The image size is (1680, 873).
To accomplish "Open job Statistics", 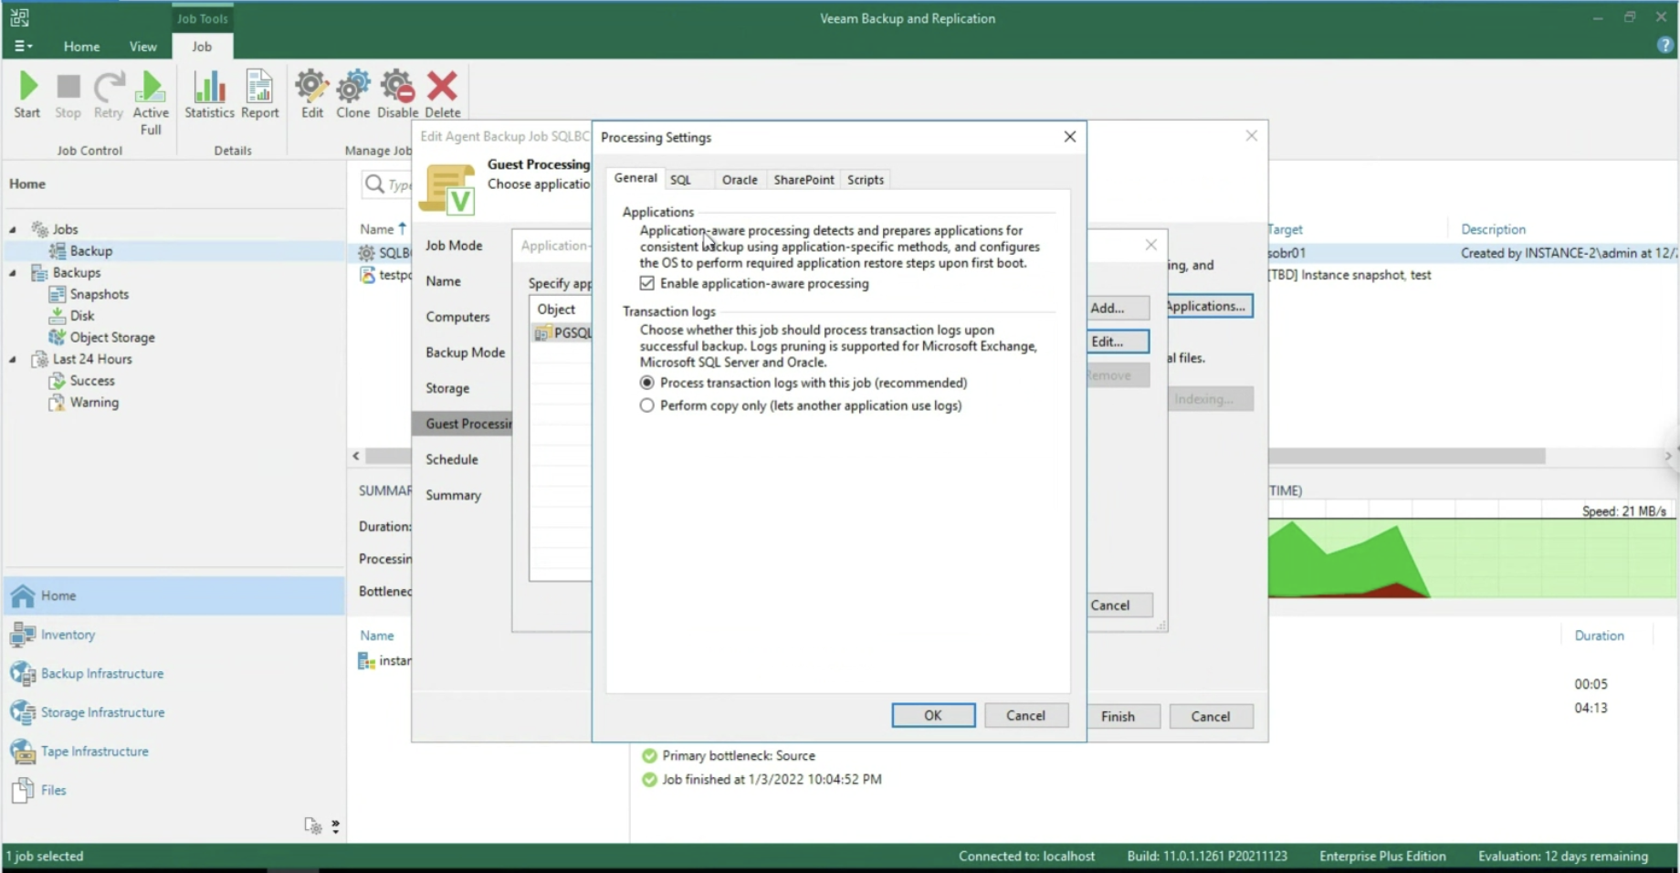I will click(209, 95).
